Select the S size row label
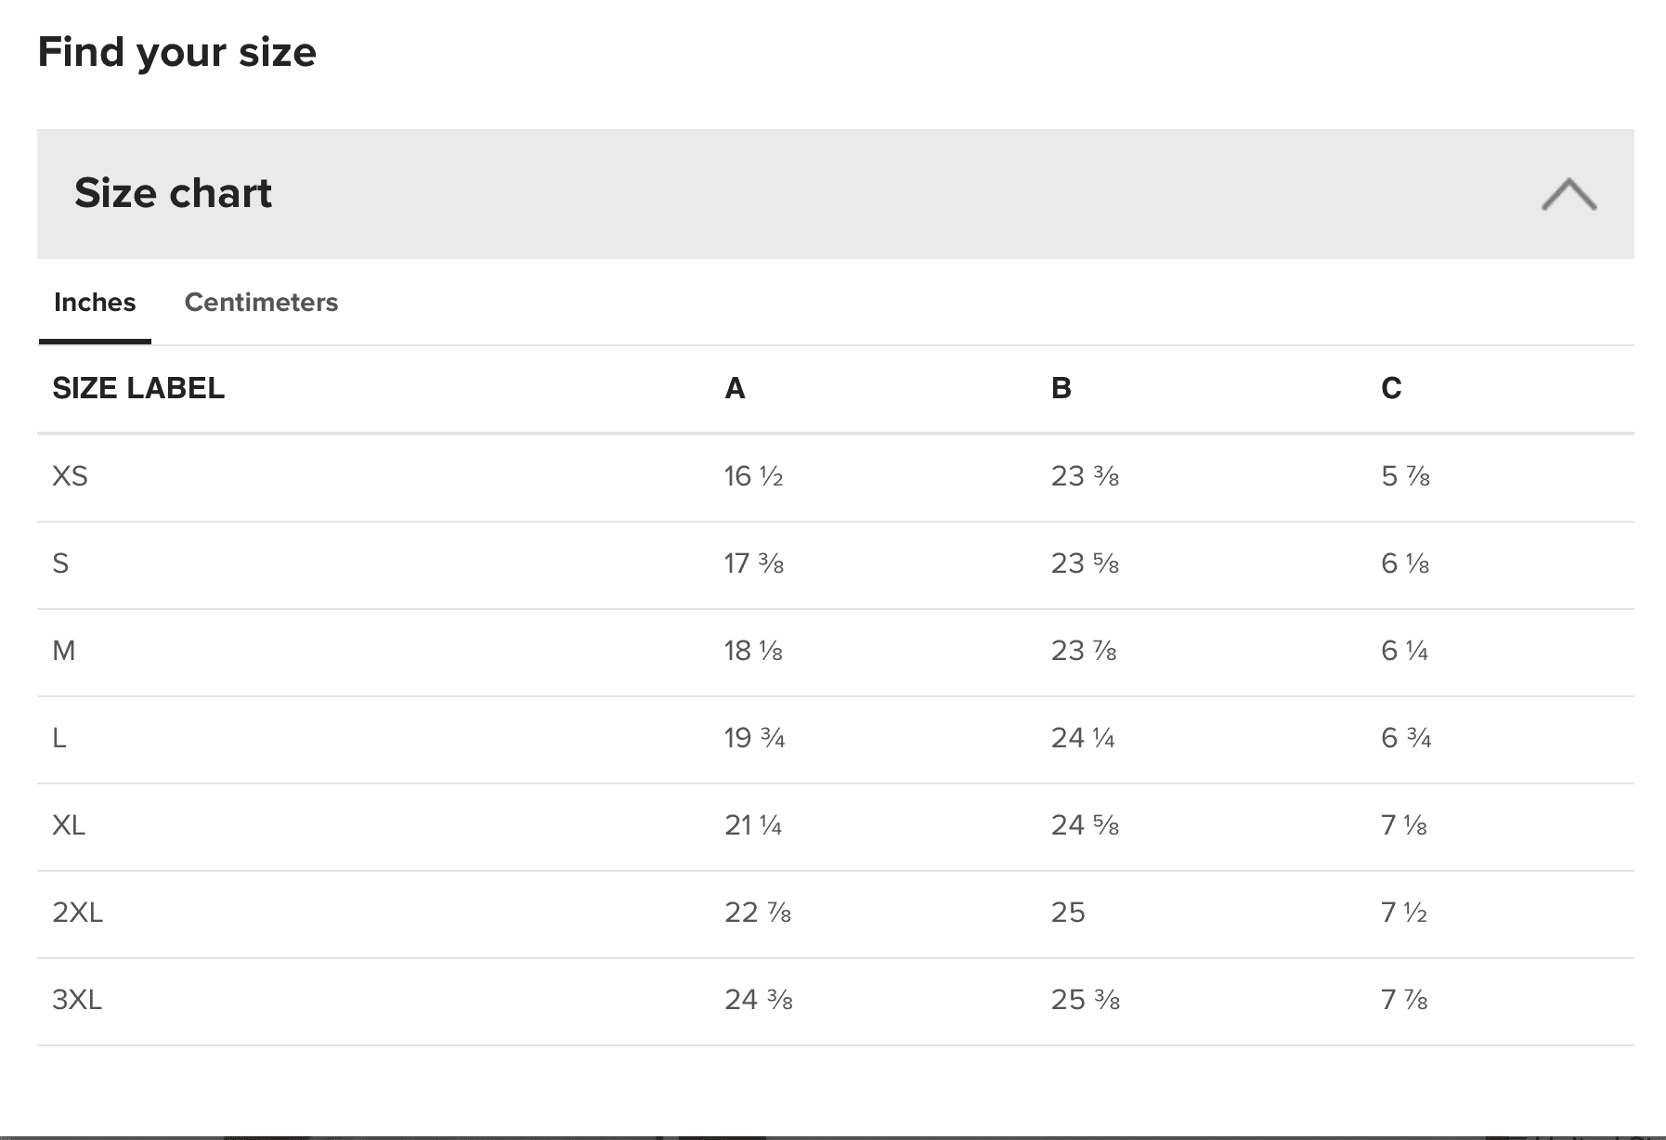 tap(60, 564)
